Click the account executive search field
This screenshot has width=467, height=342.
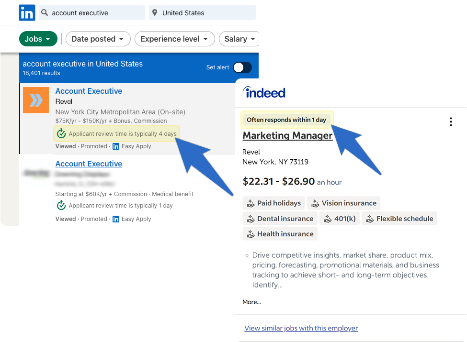pos(92,13)
